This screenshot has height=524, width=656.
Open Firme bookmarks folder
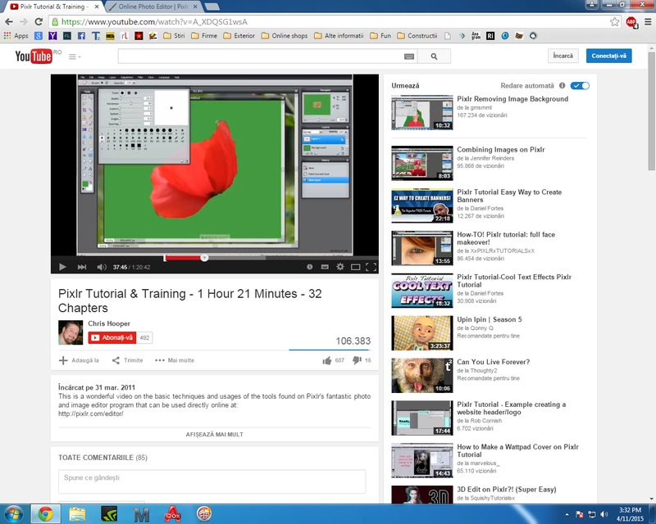point(204,36)
